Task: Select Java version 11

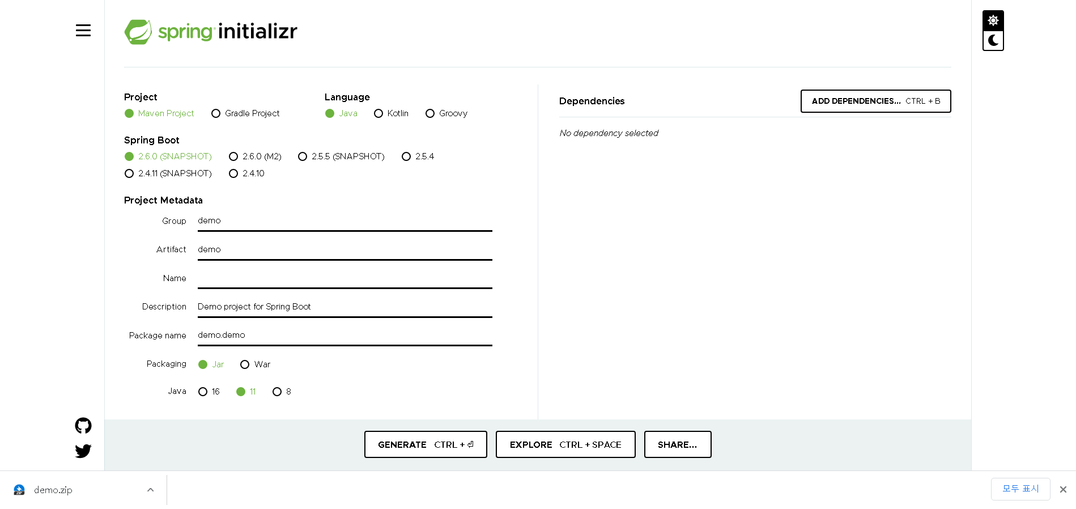Action: pyautogui.click(x=246, y=392)
